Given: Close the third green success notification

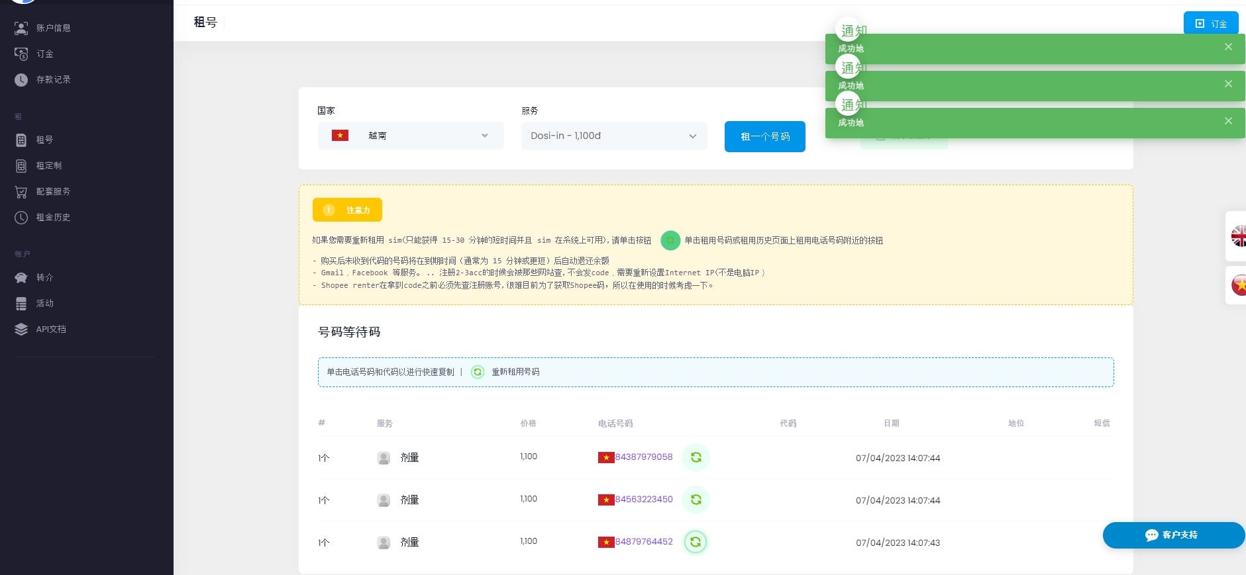Looking at the screenshot, I should click(x=1228, y=121).
